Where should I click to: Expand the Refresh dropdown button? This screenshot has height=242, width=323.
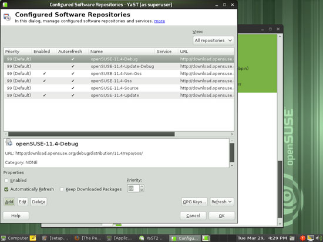pyautogui.click(x=222, y=202)
